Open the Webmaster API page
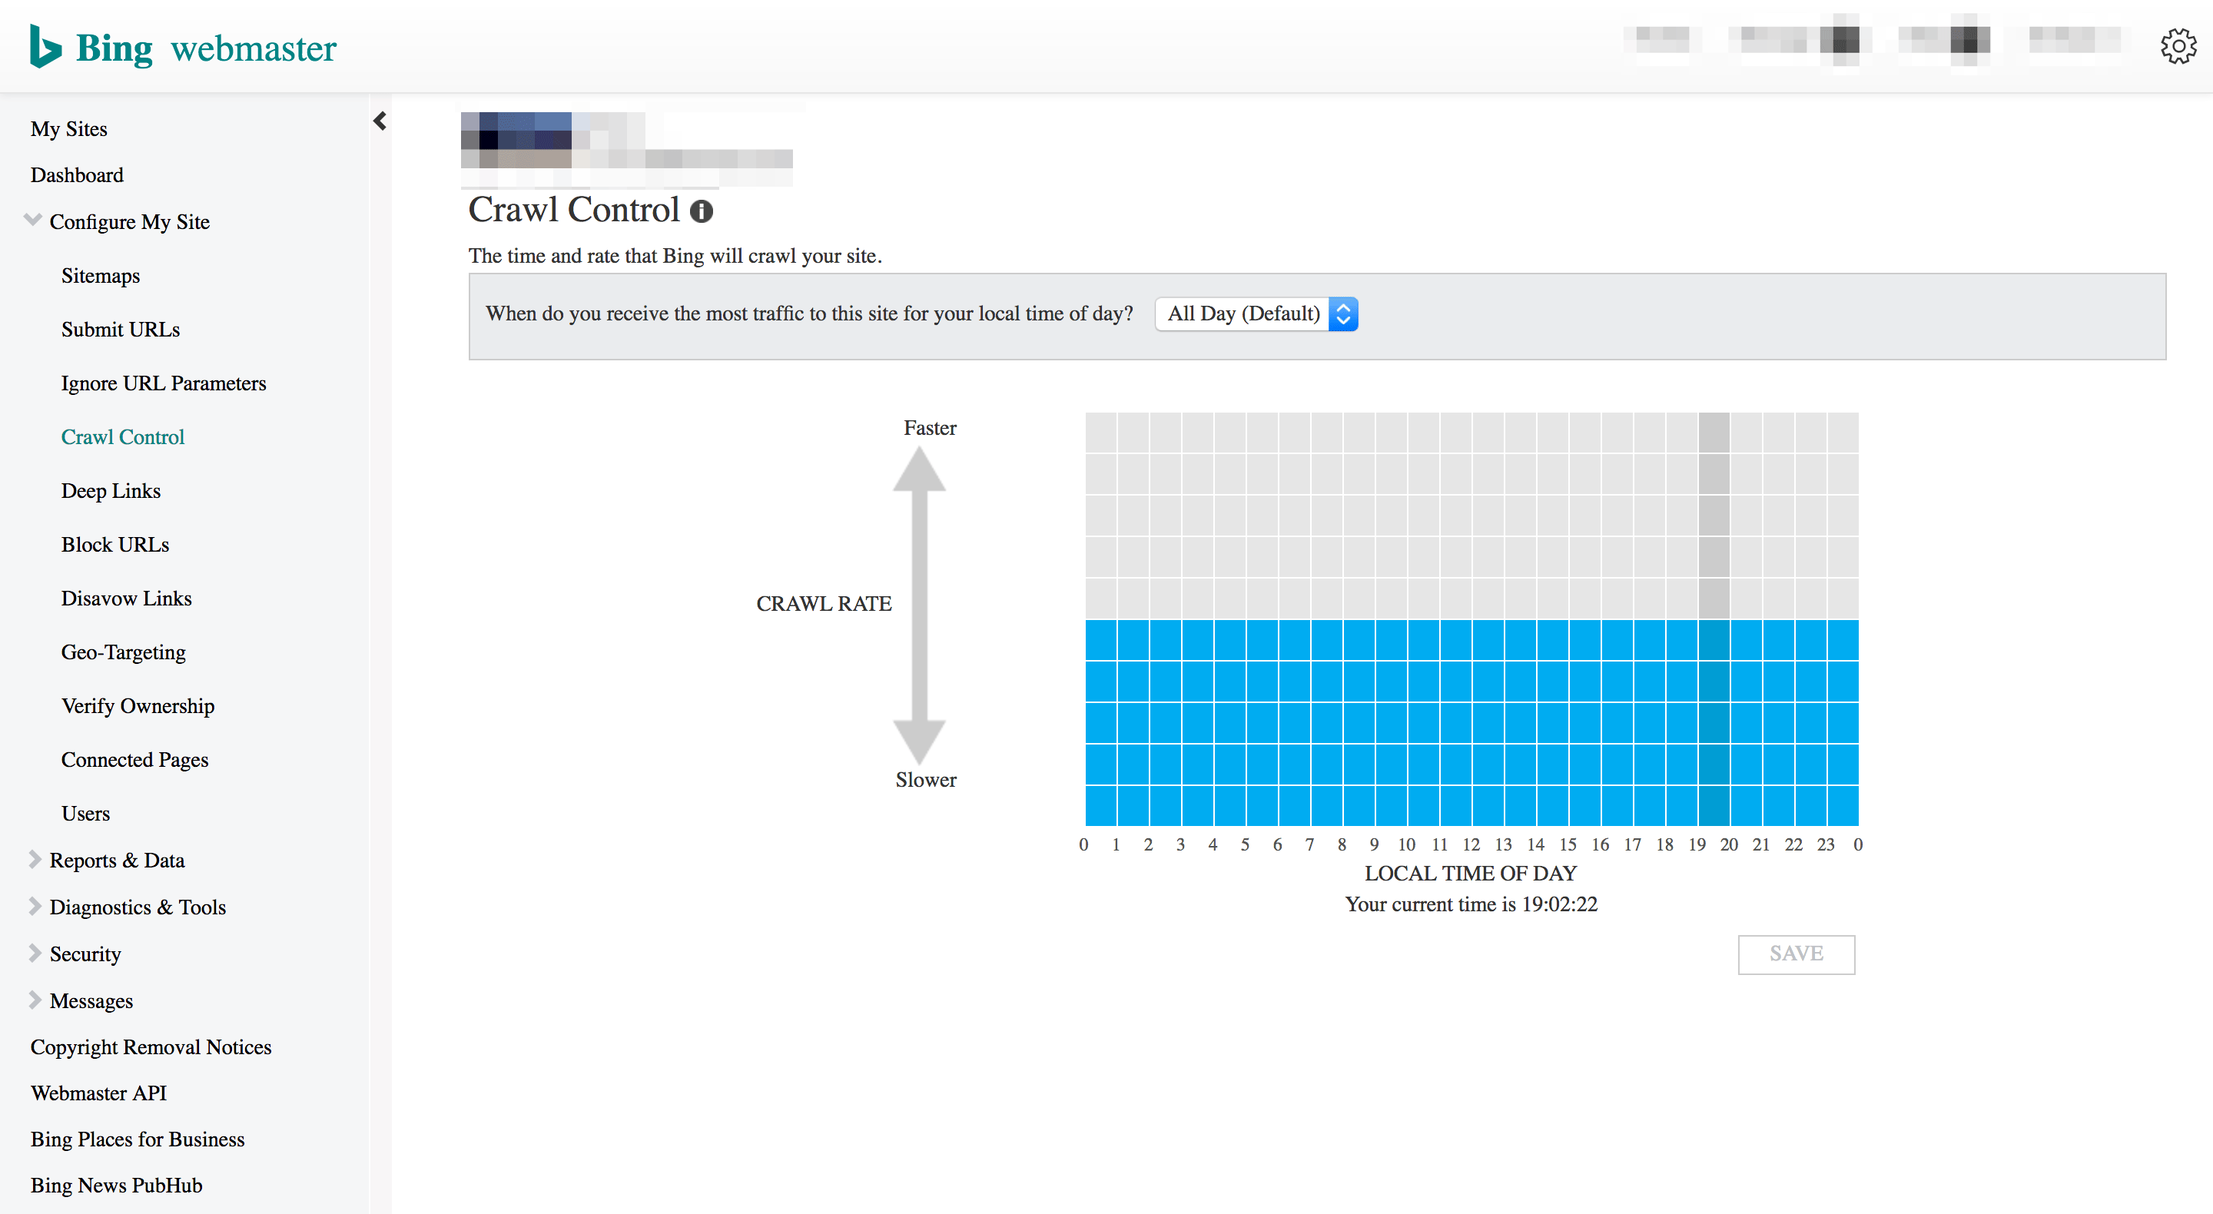This screenshot has height=1214, width=2213. tap(98, 1093)
